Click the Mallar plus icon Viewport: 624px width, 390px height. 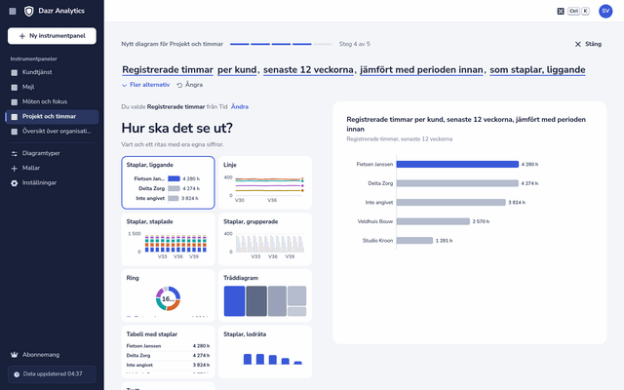pos(15,169)
